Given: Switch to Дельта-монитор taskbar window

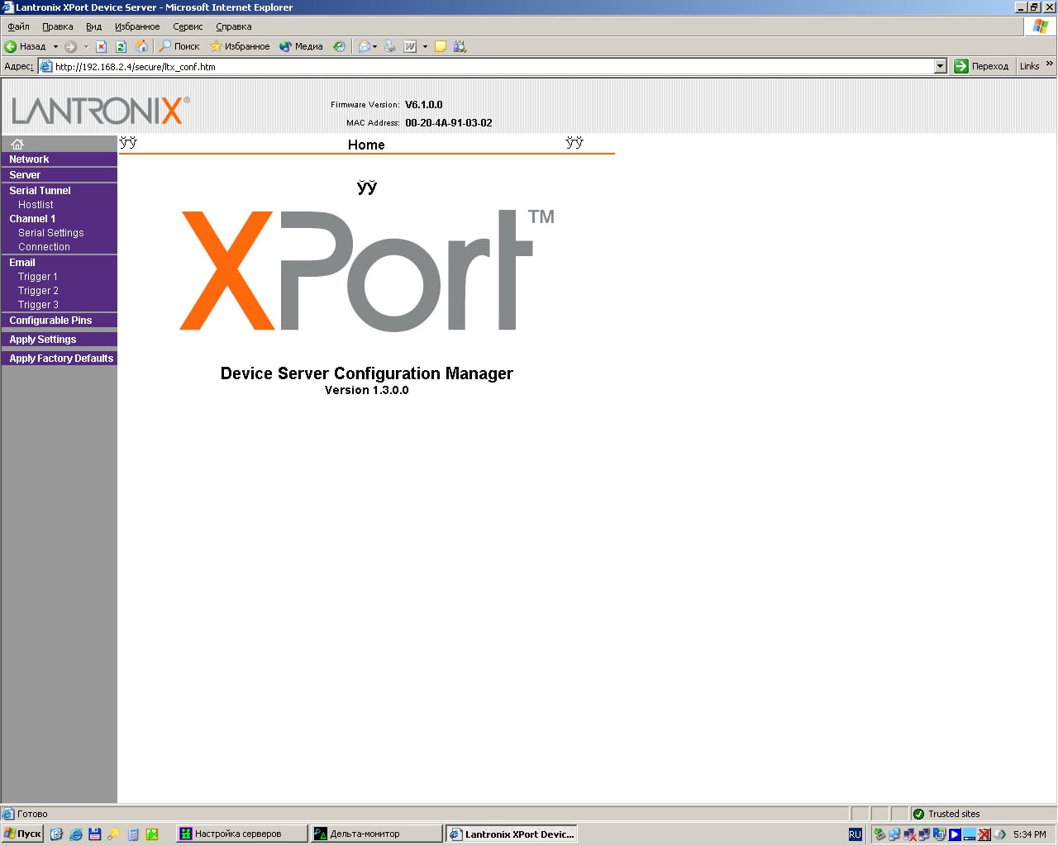Looking at the screenshot, I should (x=376, y=834).
